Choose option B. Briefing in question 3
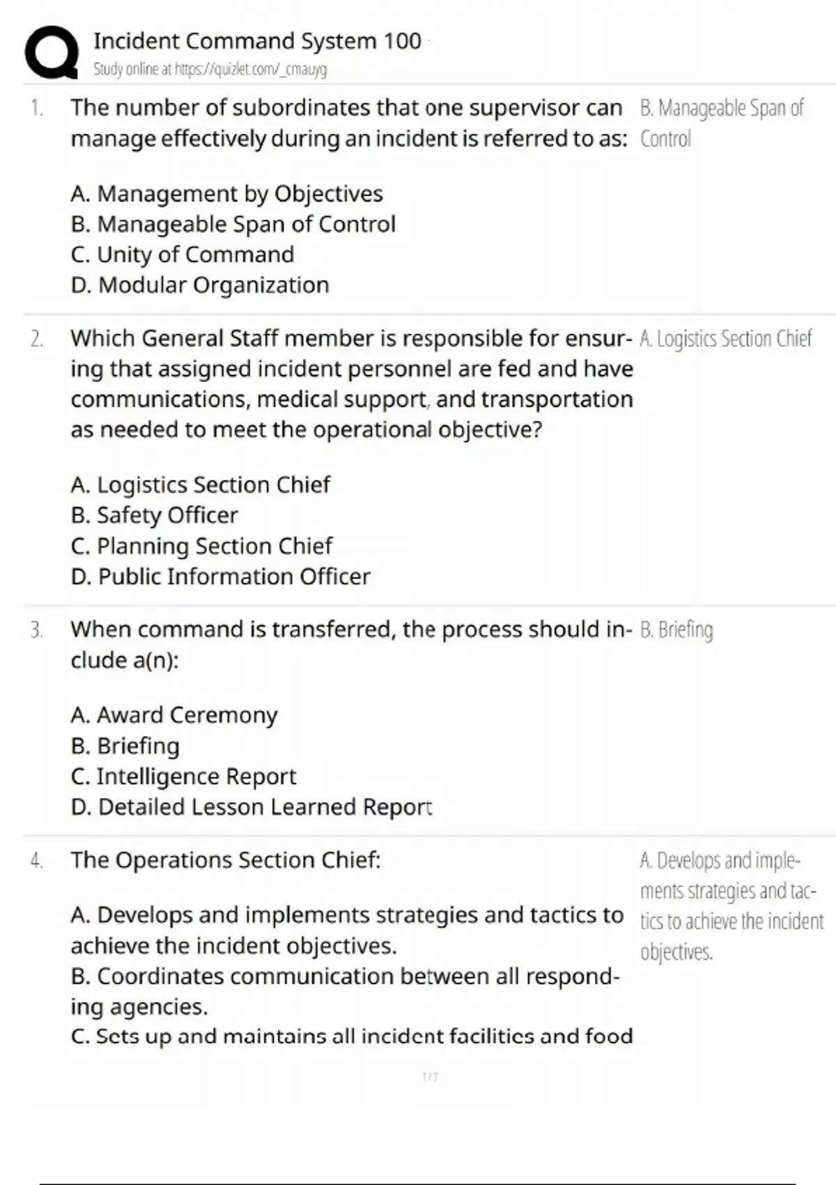The height and width of the screenshot is (1185, 836). coord(125,746)
